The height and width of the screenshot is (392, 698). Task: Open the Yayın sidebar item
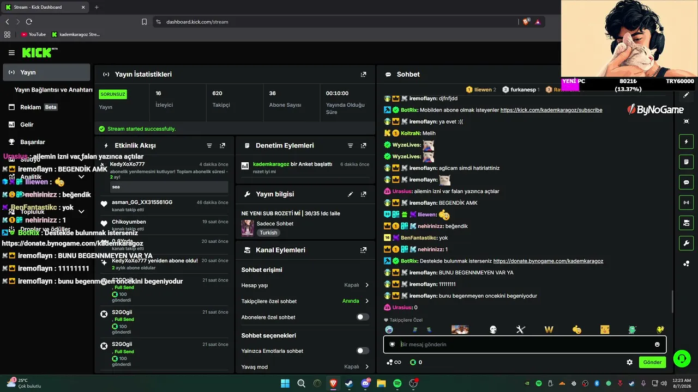[46, 72]
